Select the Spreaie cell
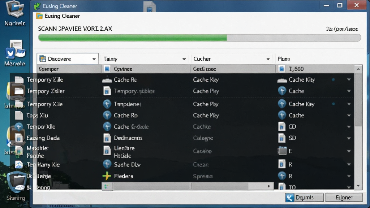The image size is (370, 208). pos(203,176)
